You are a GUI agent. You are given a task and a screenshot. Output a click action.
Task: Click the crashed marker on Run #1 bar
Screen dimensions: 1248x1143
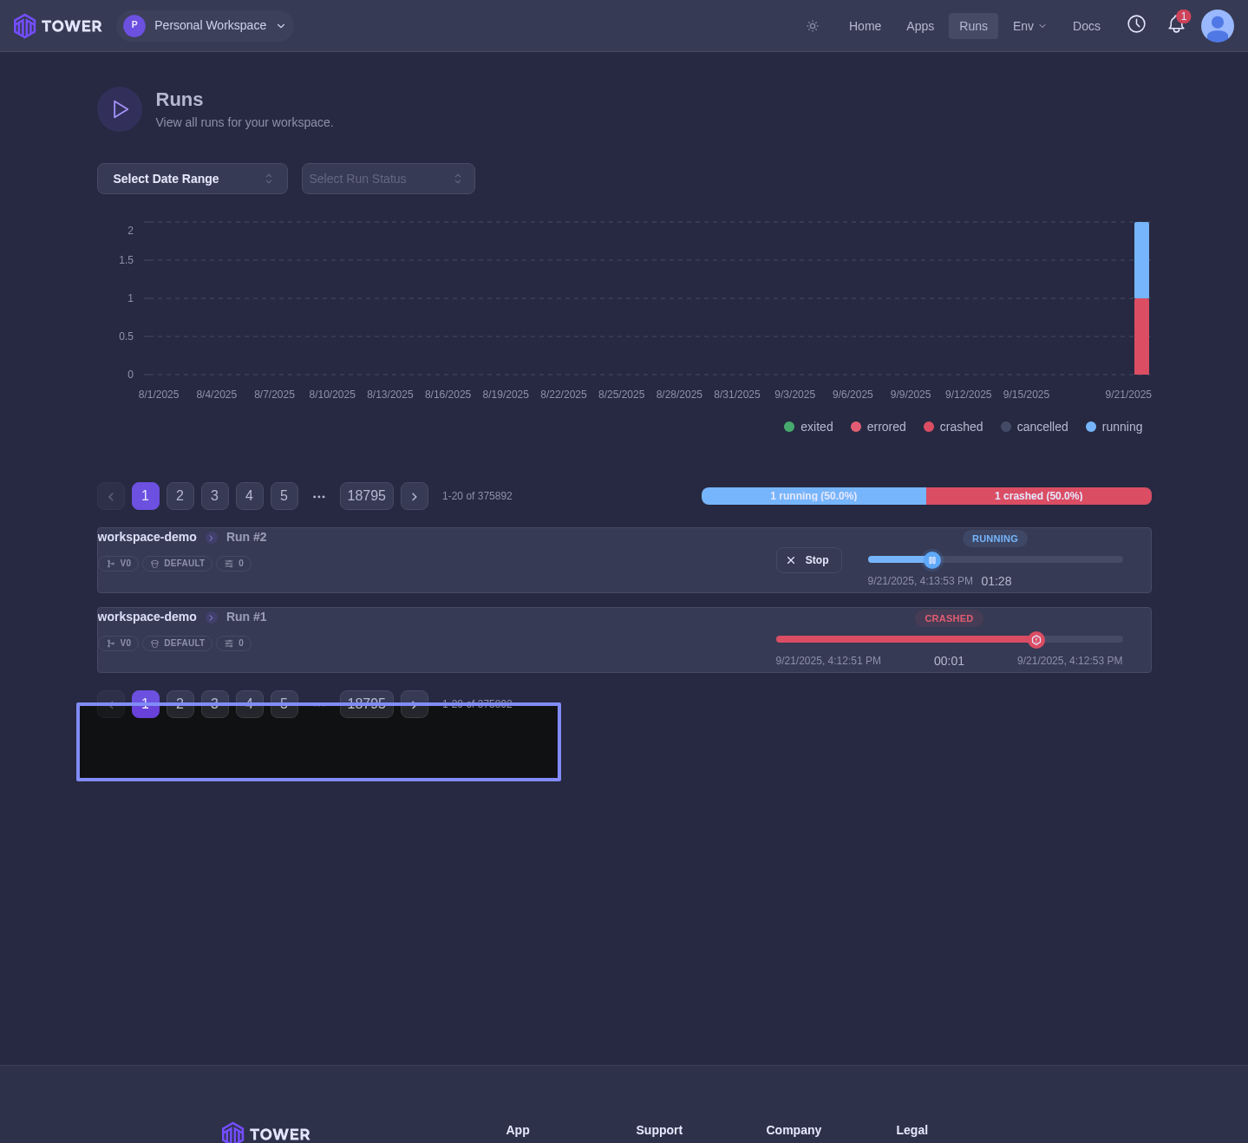point(1036,640)
